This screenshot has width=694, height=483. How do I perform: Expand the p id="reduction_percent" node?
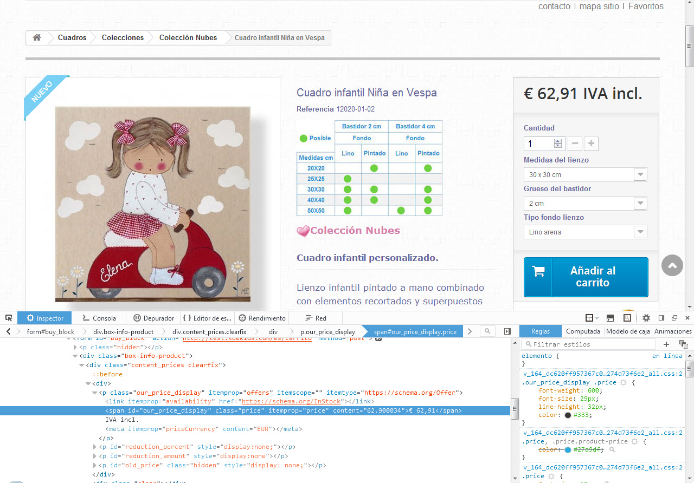[x=95, y=447]
